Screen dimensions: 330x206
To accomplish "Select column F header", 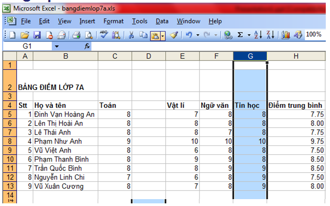I will pyautogui.click(x=216, y=56).
